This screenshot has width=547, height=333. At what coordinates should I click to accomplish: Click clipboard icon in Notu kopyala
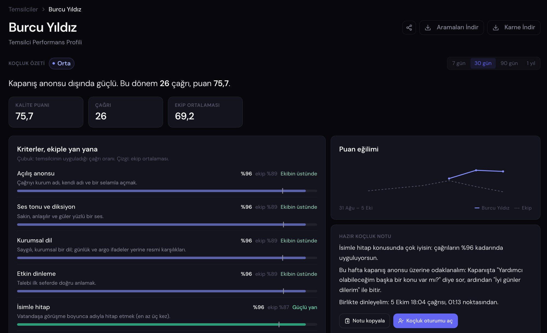[347, 321]
